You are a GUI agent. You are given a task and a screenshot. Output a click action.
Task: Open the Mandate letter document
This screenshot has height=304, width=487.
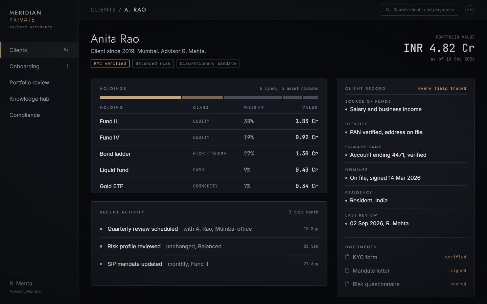[405, 271]
